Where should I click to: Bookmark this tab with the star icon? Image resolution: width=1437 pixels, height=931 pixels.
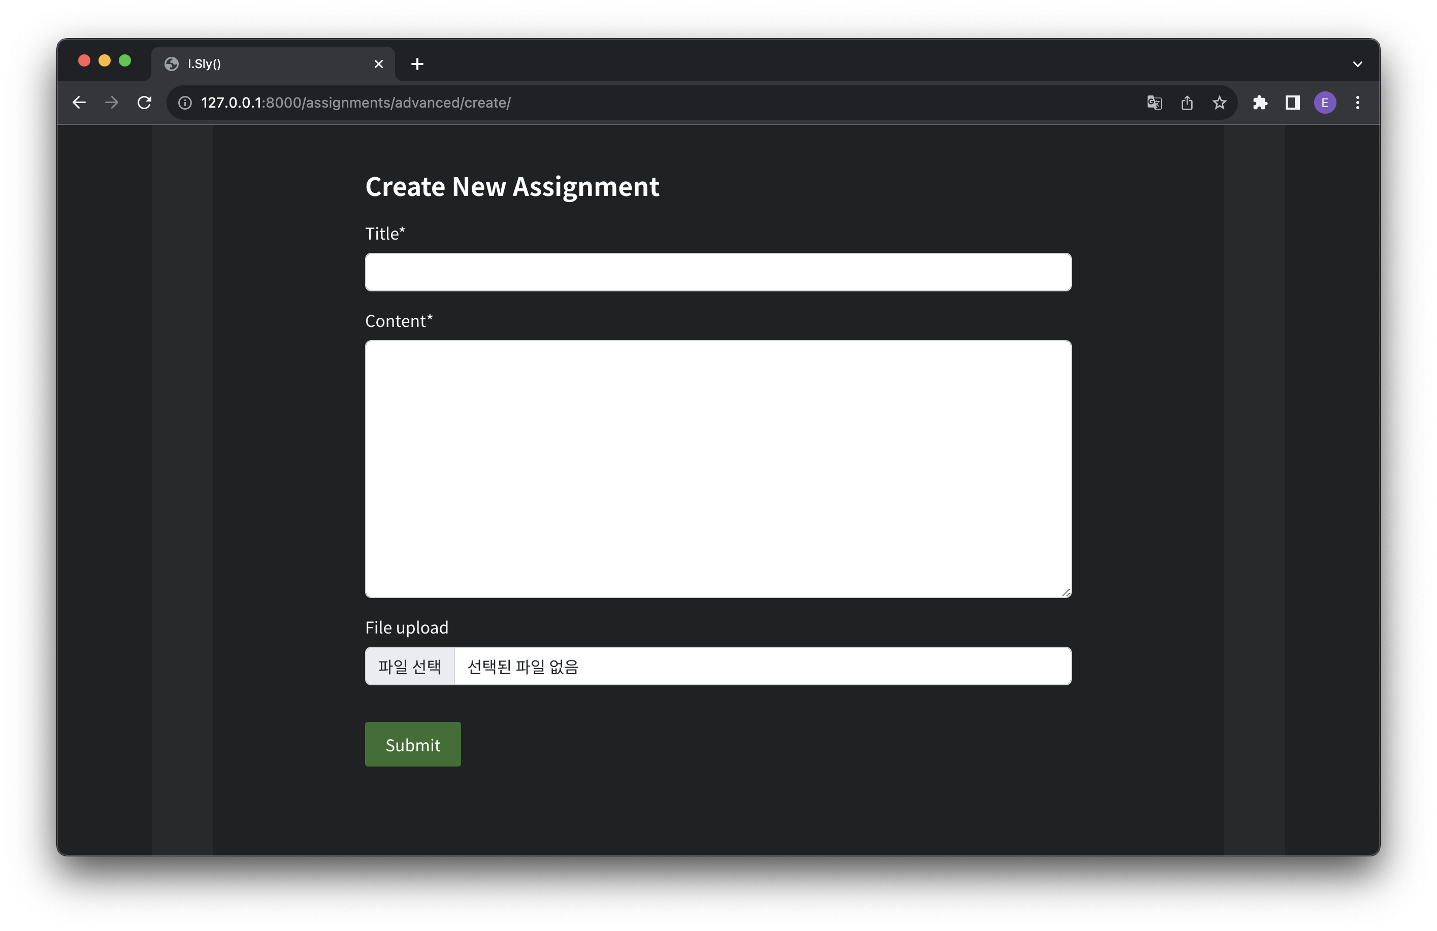tap(1219, 103)
